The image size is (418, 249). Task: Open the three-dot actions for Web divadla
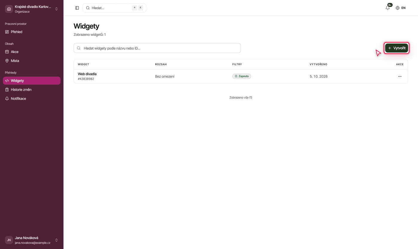400,77
